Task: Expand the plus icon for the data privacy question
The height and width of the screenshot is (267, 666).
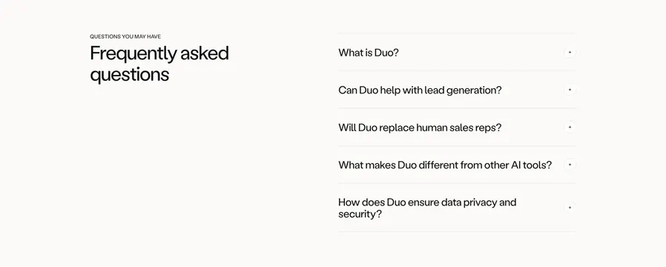Action: [x=570, y=208]
